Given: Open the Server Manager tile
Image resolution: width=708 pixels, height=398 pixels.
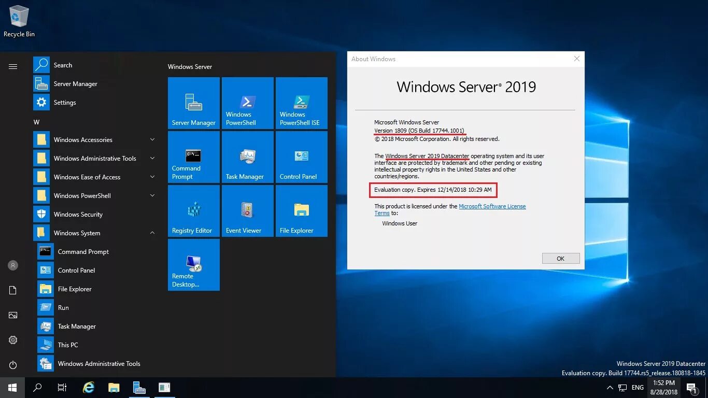Looking at the screenshot, I should (194, 103).
